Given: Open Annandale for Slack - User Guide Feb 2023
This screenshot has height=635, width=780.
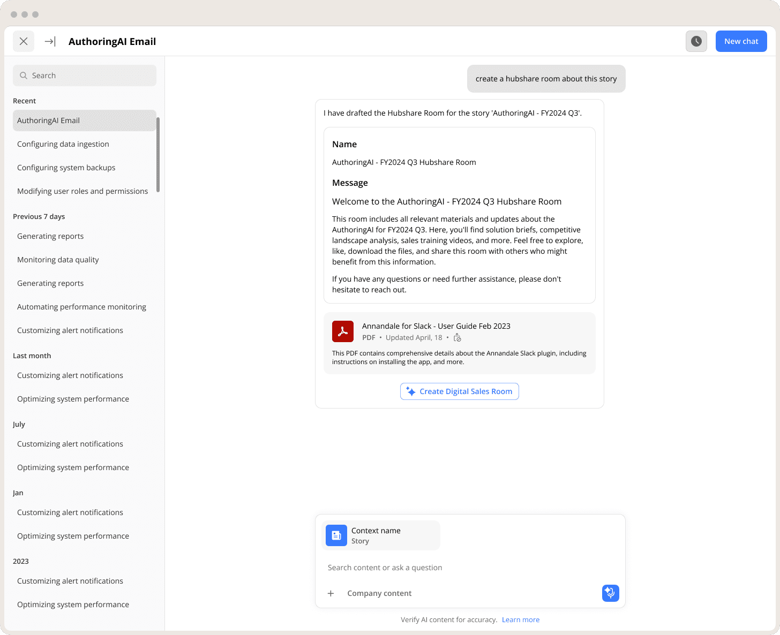Looking at the screenshot, I should [x=436, y=326].
